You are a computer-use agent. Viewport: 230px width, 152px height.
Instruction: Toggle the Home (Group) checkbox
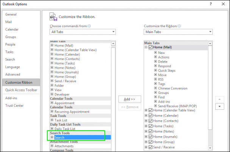[151, 142]
